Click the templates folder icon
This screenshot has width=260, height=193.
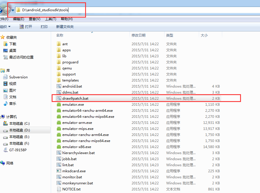click(x=59, y=80)
